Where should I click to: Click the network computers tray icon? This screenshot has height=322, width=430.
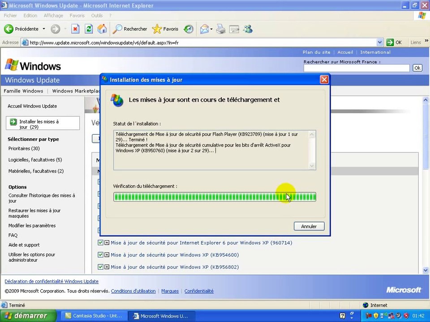(x=391, y=316)
